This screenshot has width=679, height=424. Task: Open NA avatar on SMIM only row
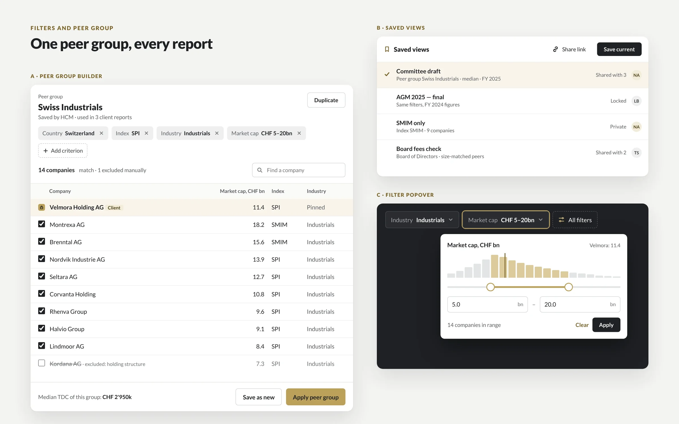[636, 127]
